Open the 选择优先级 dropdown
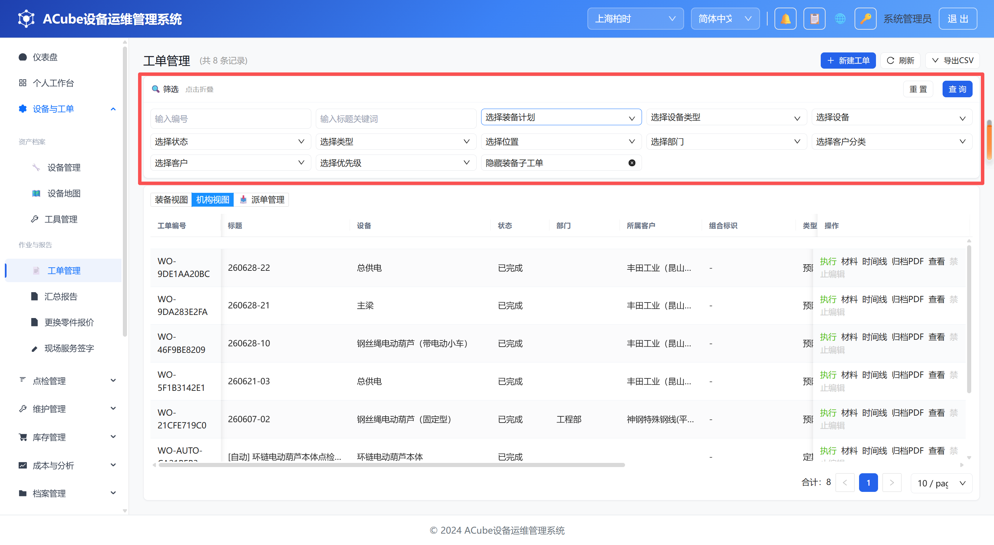This screenshot has height=545, width=994. point(396,163)
